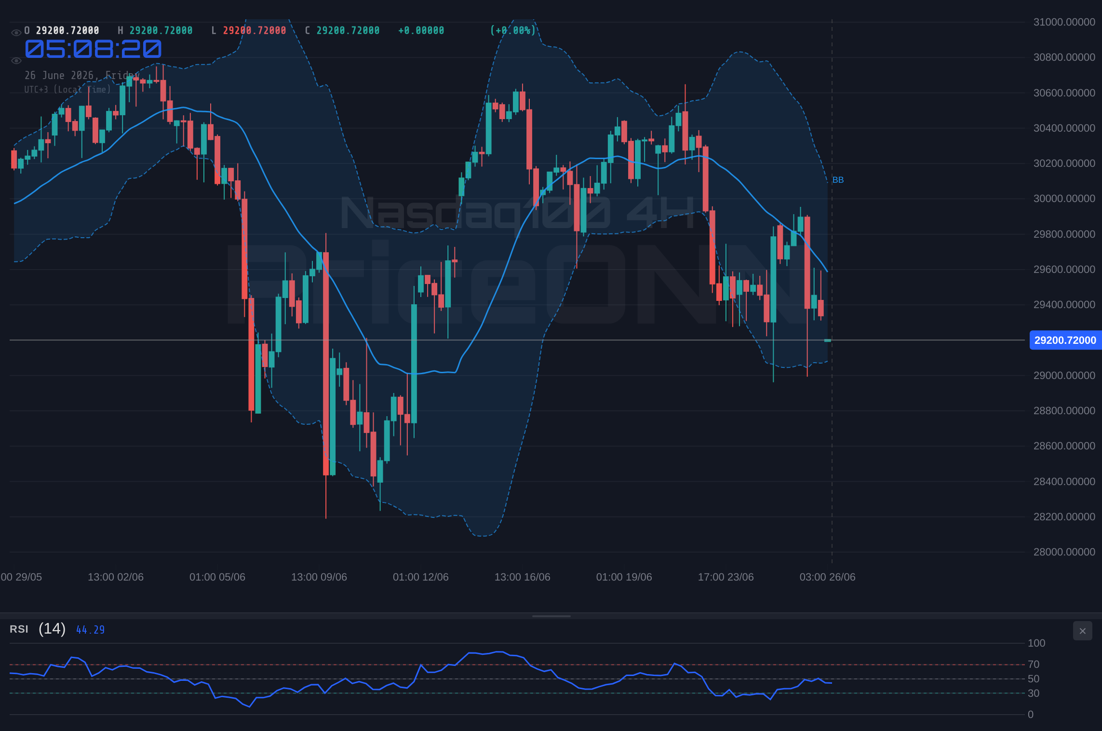
Task: Click the 28000.00000 price axis label
Action: pyautogui.click(x=1064, y=552)
